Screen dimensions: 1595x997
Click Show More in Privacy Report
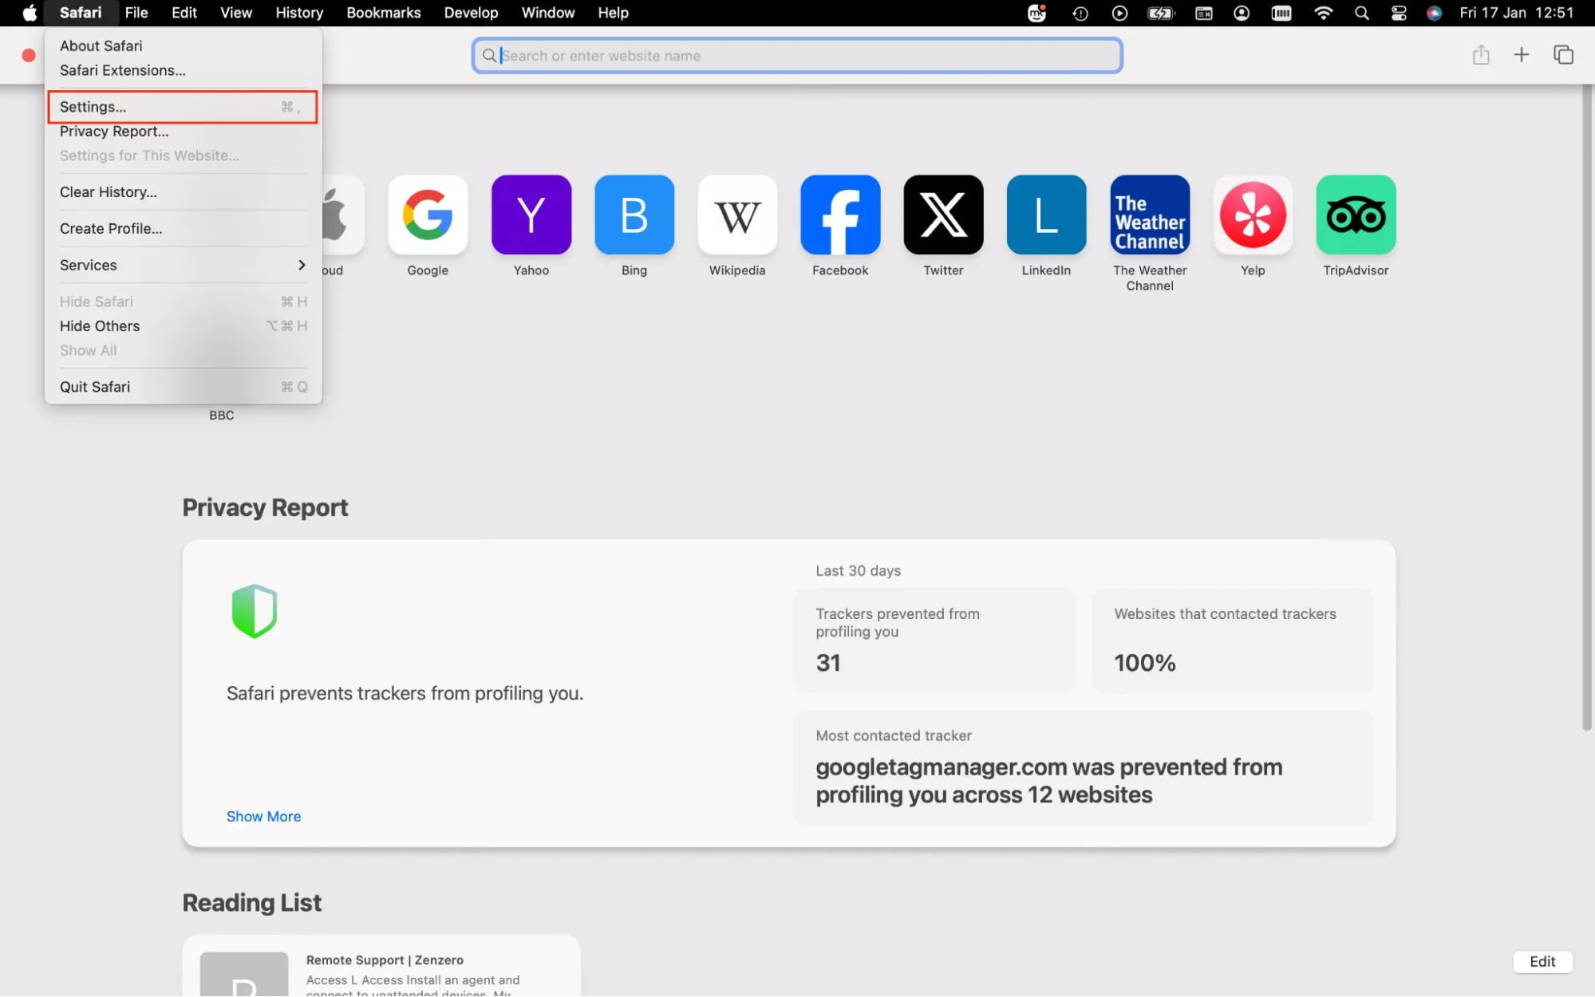click(x=263, y=816)
